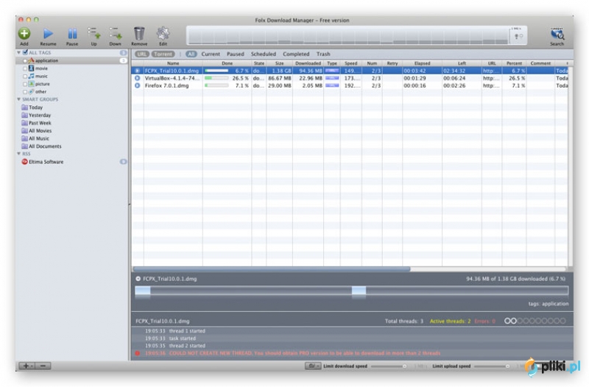The height and width of the screenshot is (387, 589).
Task: Collapse the SMART GROUPS section
Action: pyautogui.click(x=19, y=99)
